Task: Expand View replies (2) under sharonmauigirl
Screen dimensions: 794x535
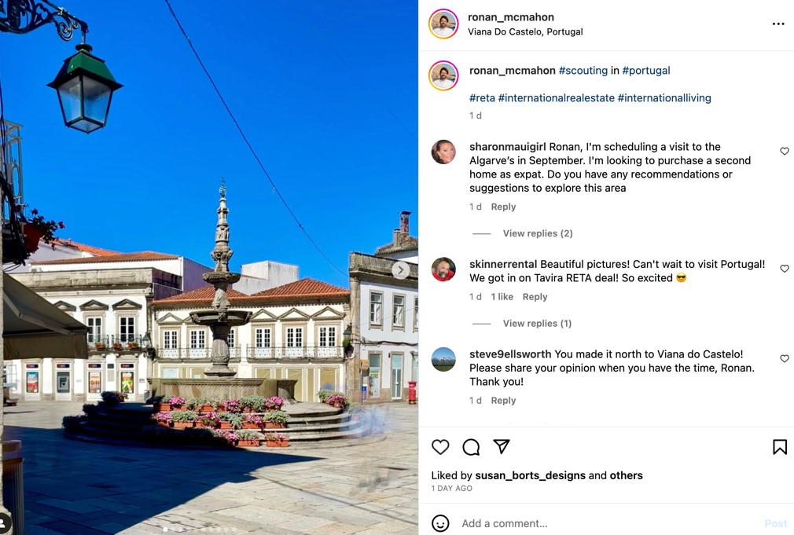Action: 537,233
